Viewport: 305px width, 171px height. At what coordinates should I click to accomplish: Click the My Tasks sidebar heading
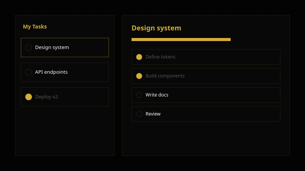click(x=35, y=27)
